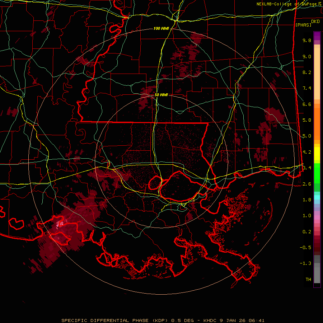
Task: Click the 100 NMI range ring label
Action: pyautogui.click(x=161, y=28)
